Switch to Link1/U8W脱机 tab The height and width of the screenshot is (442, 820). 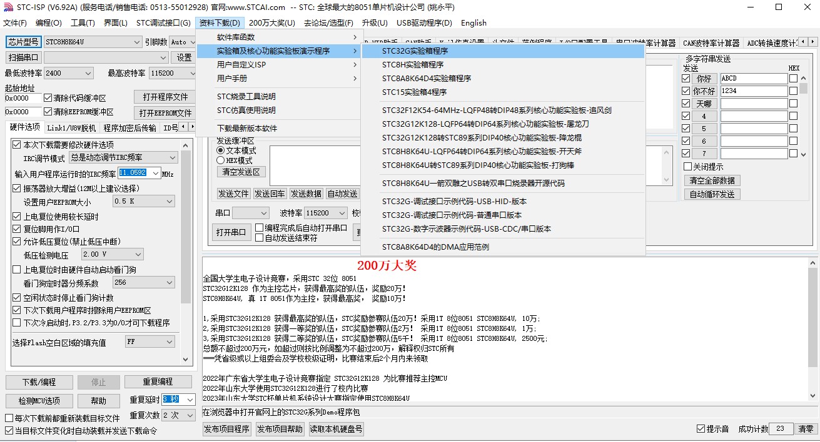71,128
